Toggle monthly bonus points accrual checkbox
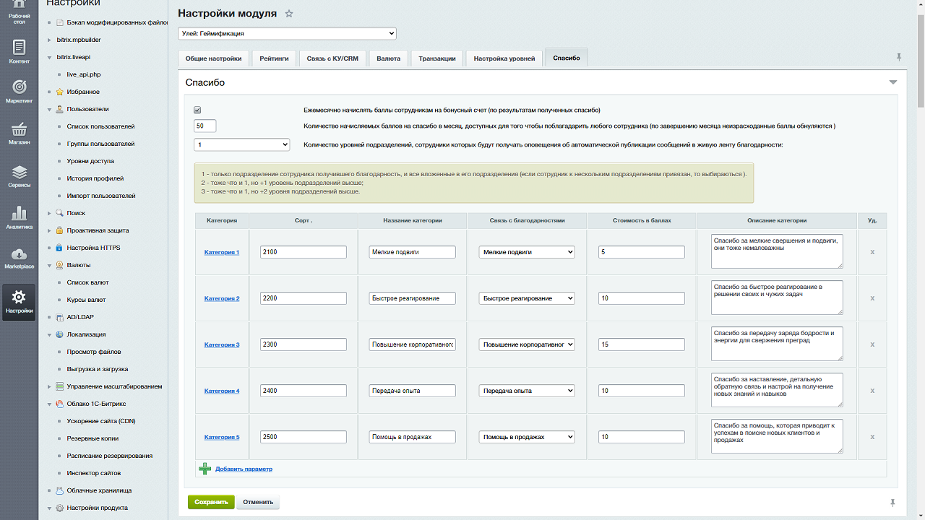 pos(197,110)
